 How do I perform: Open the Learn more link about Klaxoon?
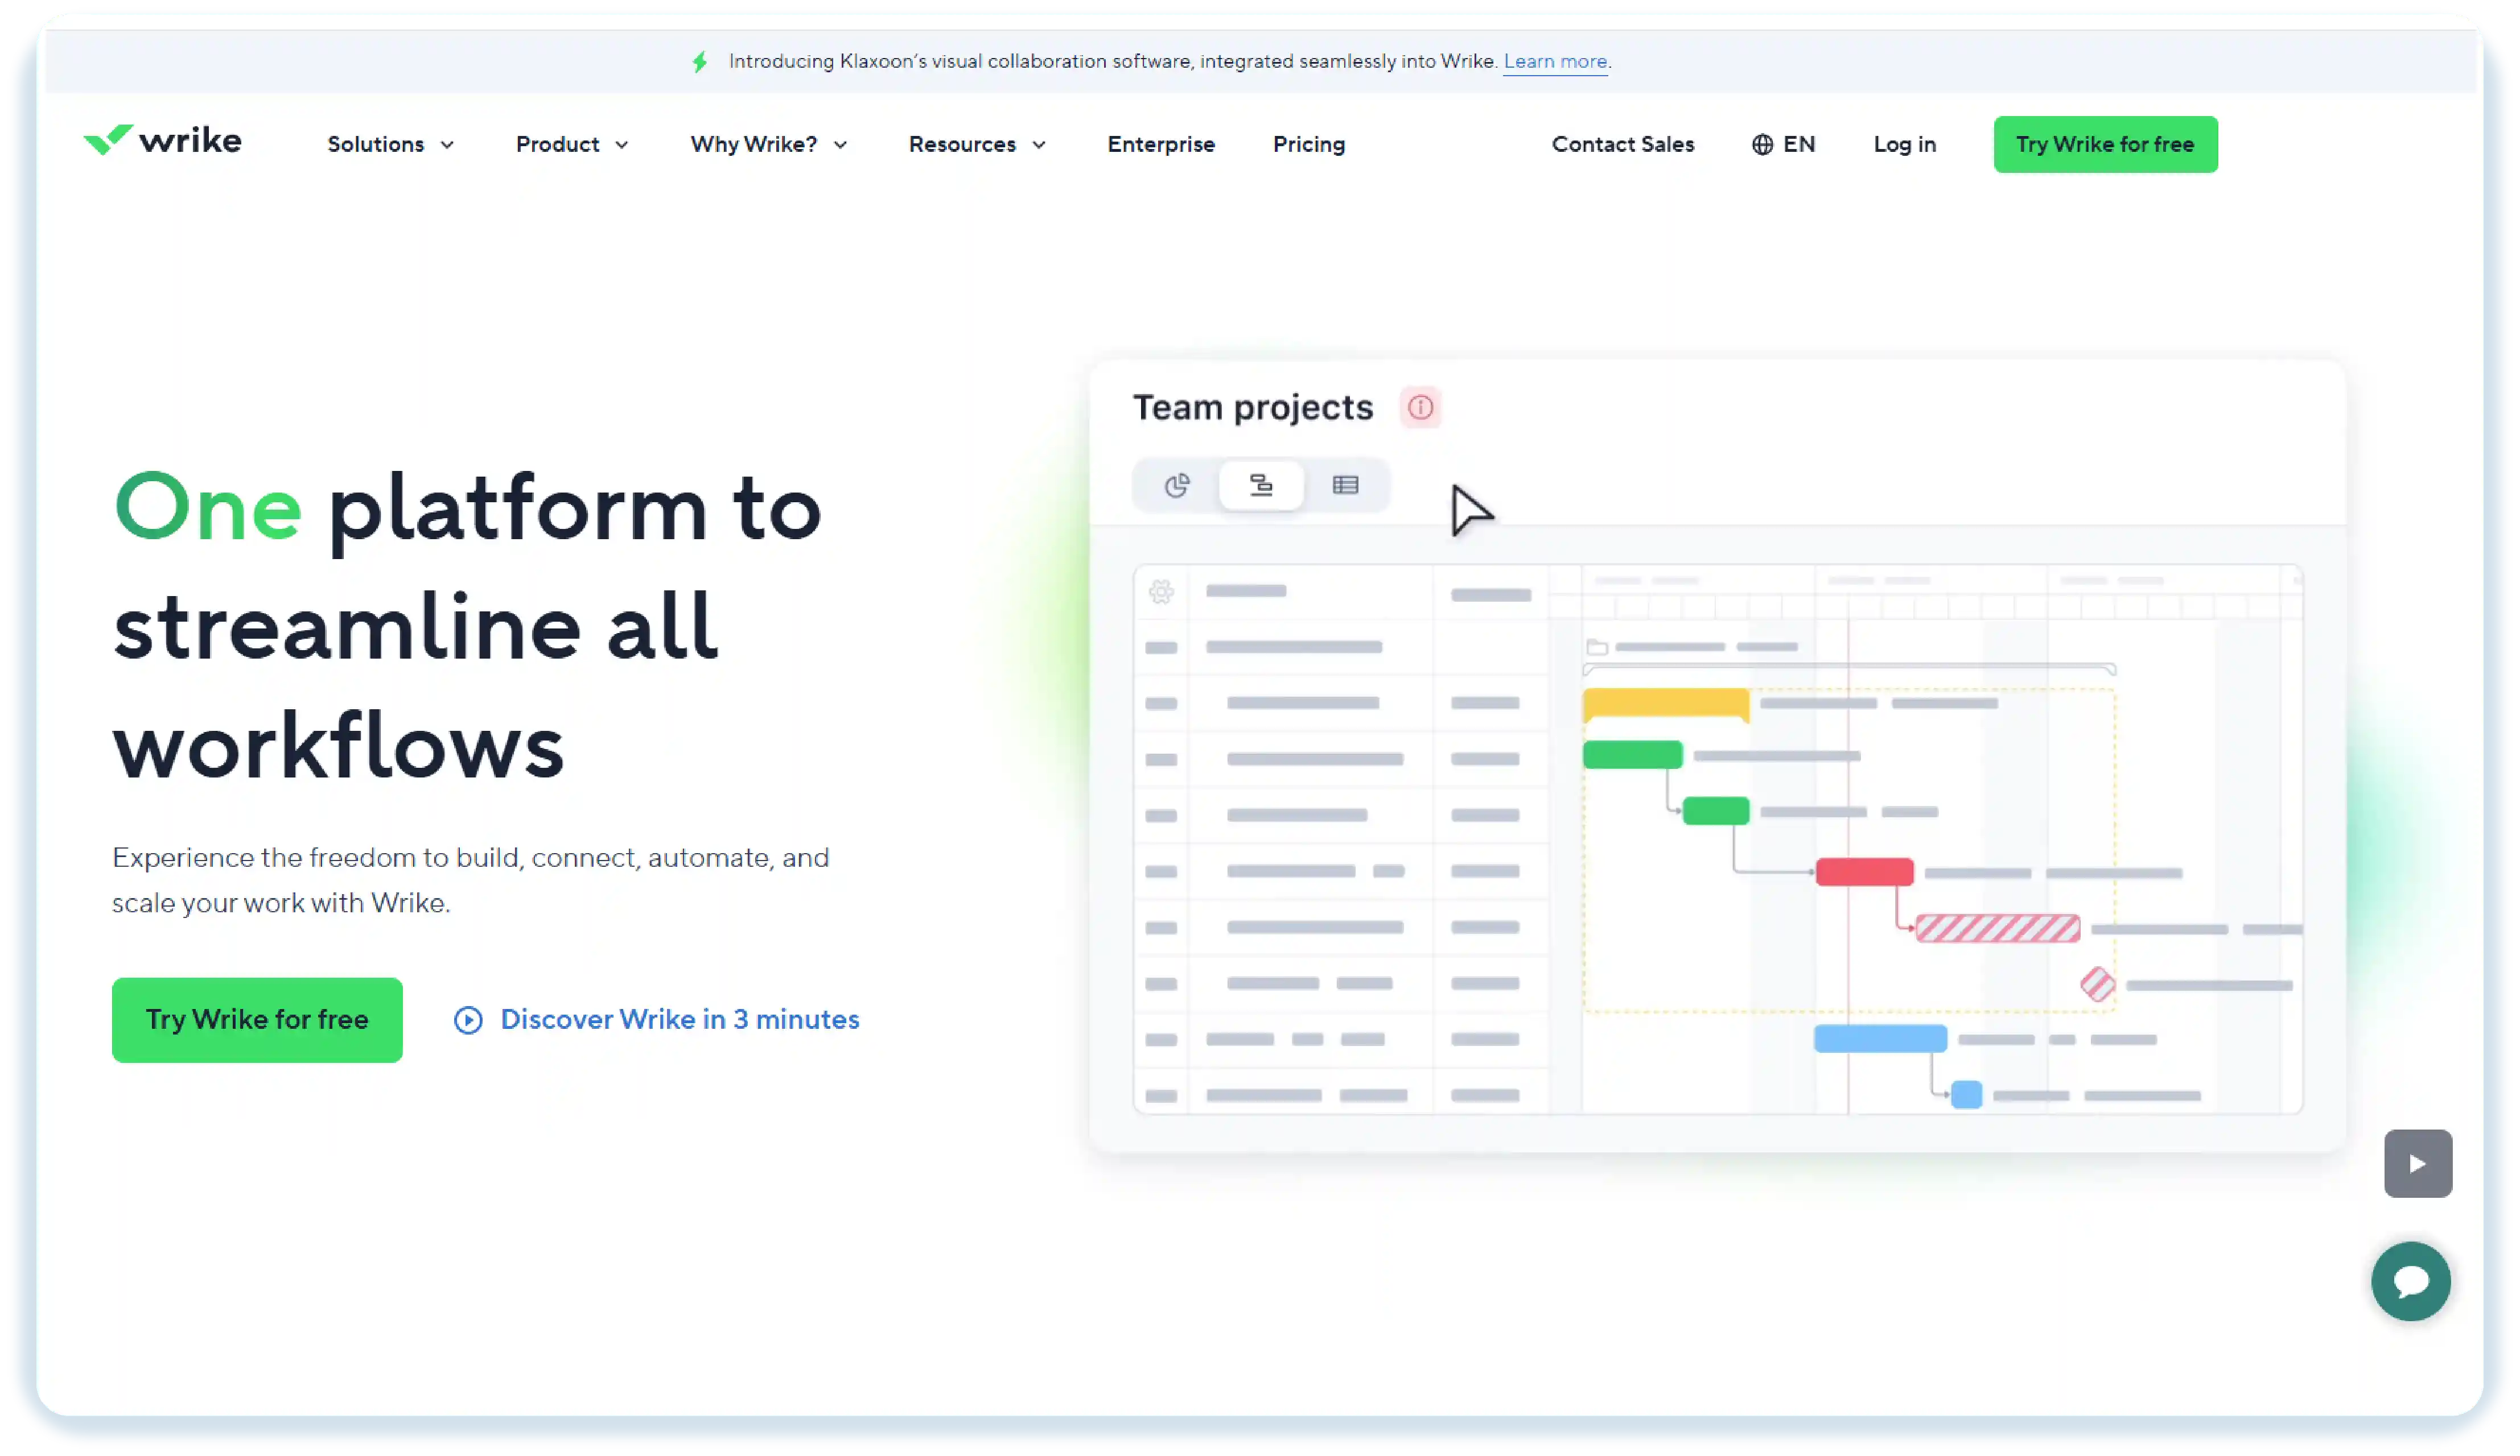(x=1555, y=61)
